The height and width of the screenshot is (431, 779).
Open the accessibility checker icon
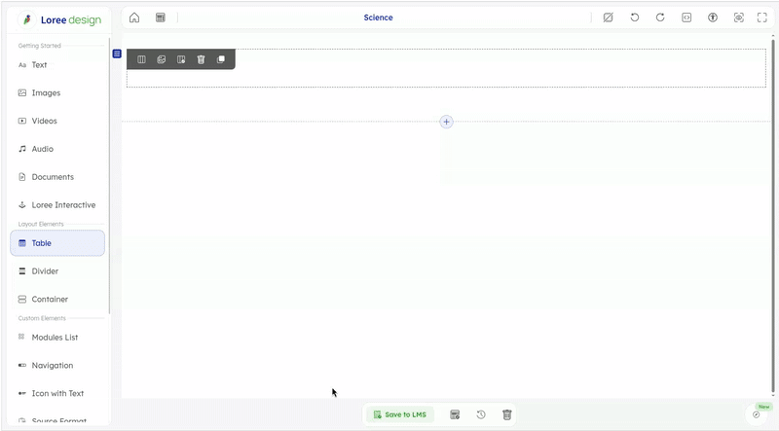[x=713, y=18]
